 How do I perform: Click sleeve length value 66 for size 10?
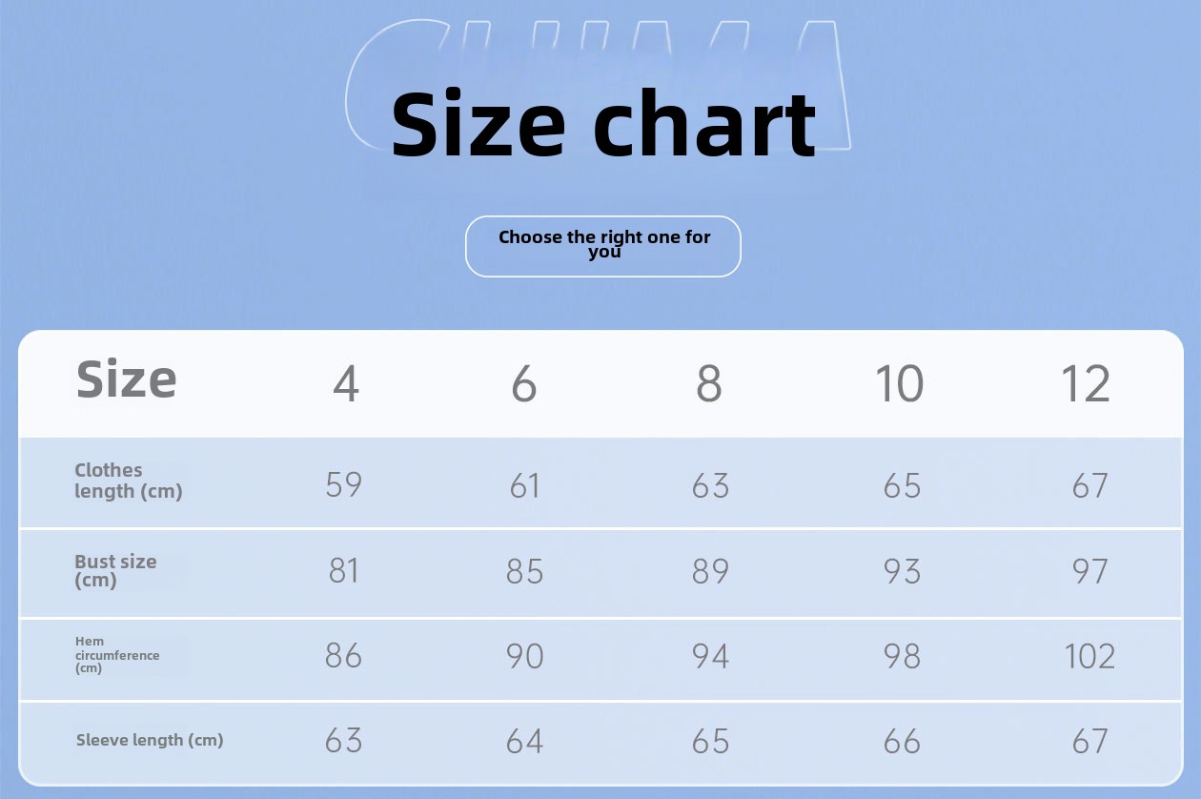tap(902, 741)
